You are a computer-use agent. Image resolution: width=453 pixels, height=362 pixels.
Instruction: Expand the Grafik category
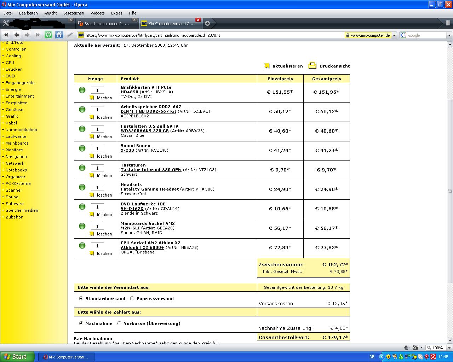10,116
